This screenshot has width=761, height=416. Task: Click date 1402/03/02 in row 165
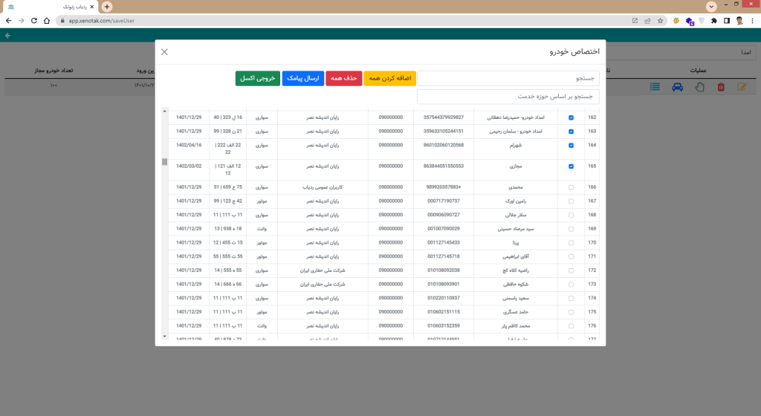click(x=189, y=166)
